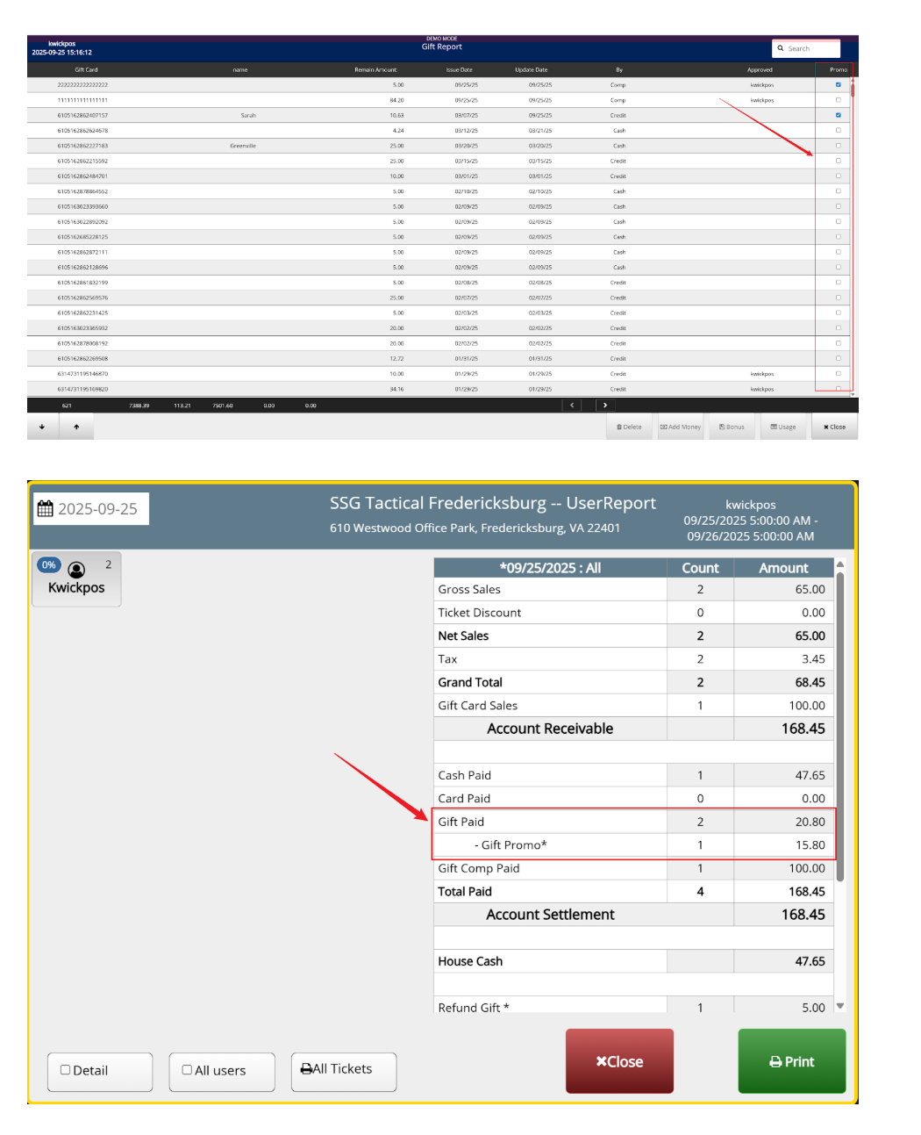Sort by Update Date column header

pyautogui.click(x=531, y=69)
